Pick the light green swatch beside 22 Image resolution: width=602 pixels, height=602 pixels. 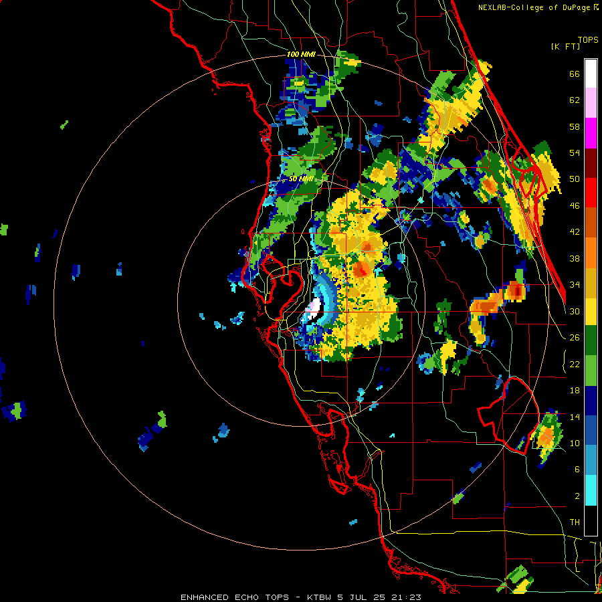[591, 371]
